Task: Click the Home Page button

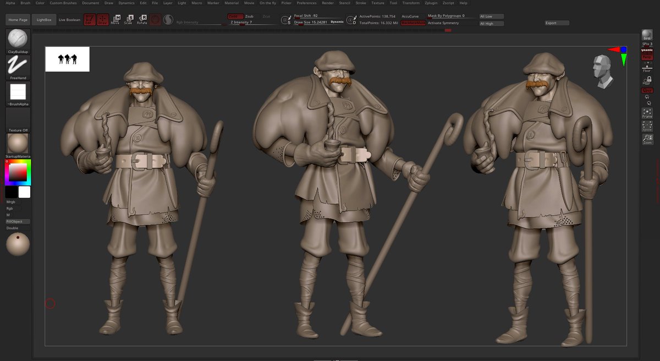Action: click(18, 20)
